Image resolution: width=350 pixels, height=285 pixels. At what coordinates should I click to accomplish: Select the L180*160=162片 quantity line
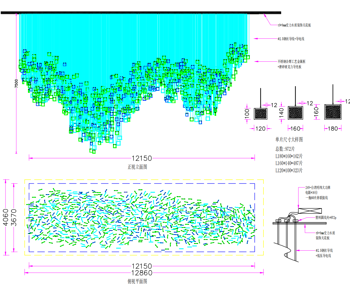(x=289, y=156)
